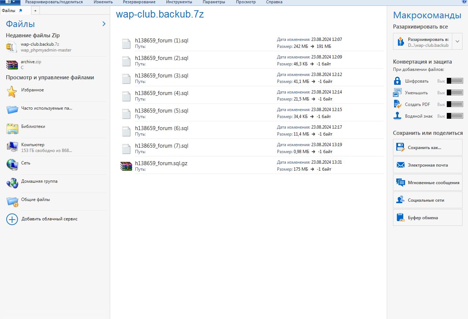The width and height of the screenshot is (468, 319).
Task: Open the application file menu dropdown
Action: (10, 2)
